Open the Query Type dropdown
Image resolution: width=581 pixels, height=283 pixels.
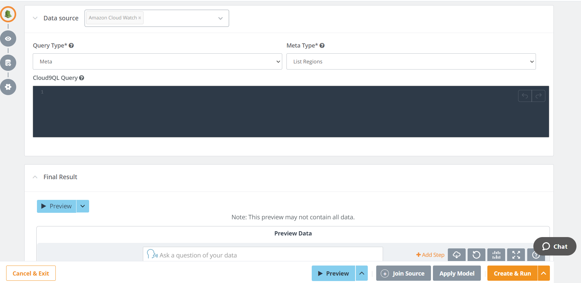click(157, 61)
